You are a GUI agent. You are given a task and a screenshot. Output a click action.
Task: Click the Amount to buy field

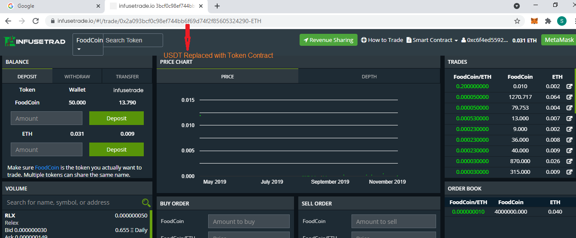pos(249,221)
